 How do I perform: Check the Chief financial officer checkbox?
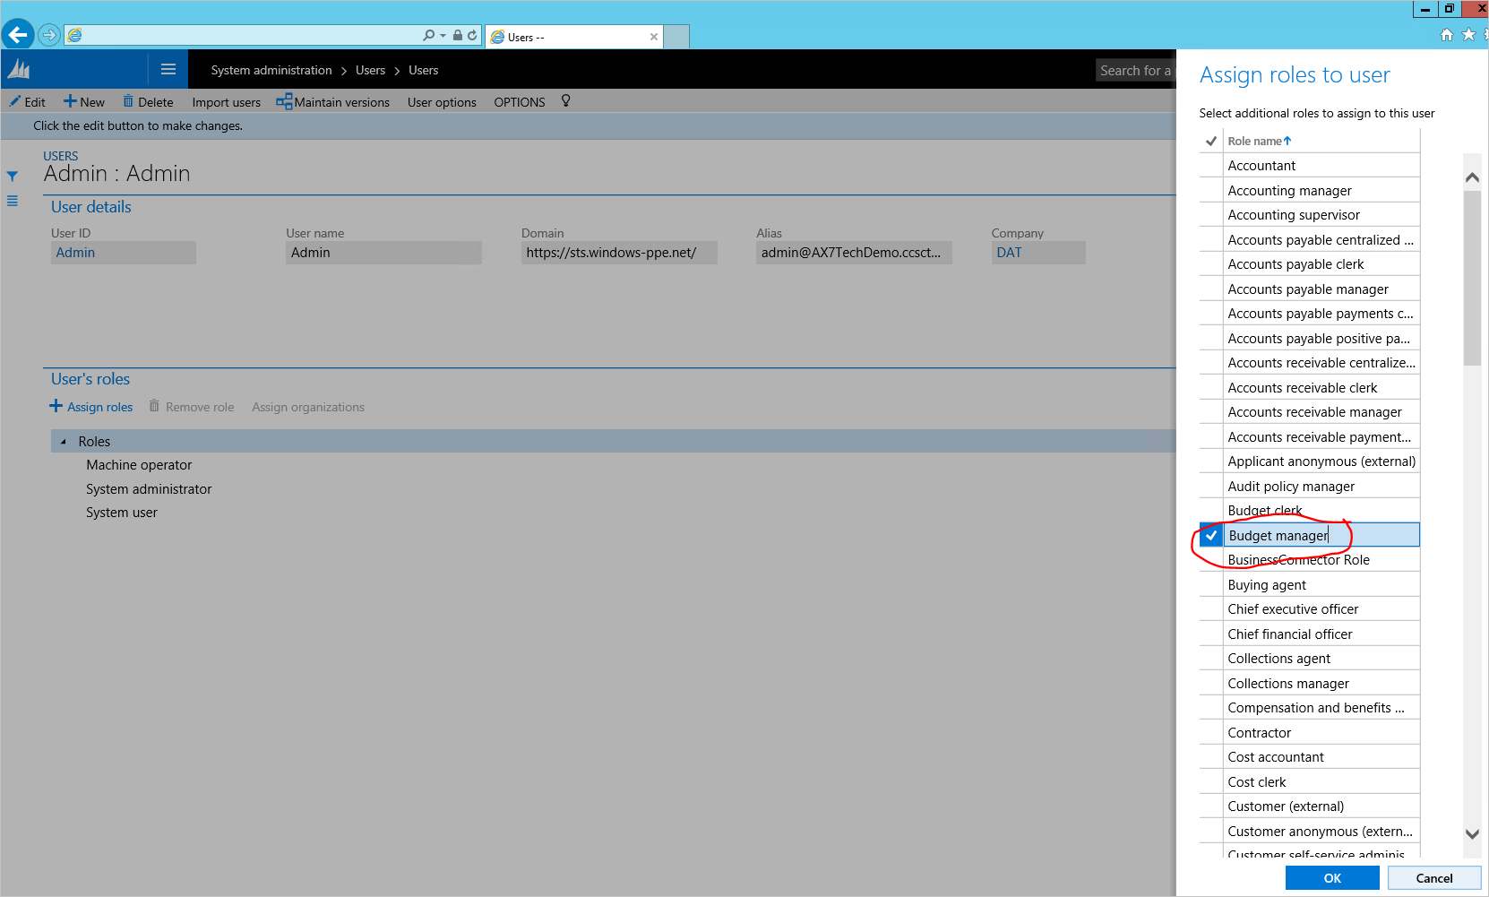pos(1211,634)
